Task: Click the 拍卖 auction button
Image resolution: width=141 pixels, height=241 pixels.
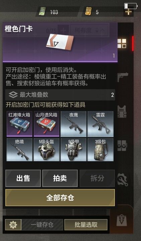Action: [60, 178]
